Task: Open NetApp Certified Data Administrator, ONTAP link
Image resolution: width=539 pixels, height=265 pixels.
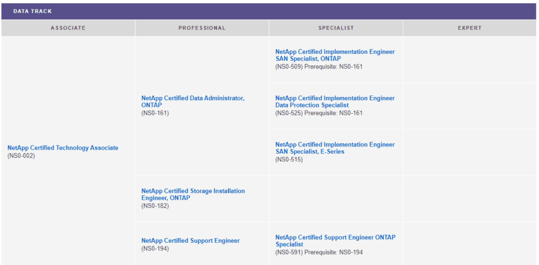Action: pyautogui.click(x=193, y=101)
